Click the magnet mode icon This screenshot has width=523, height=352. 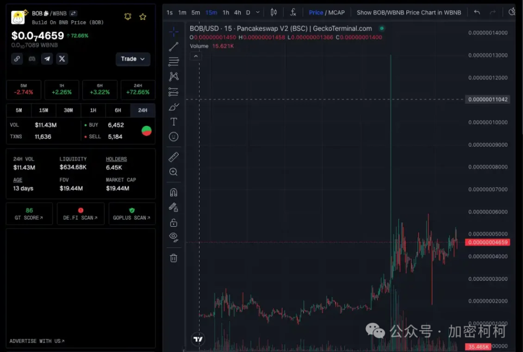pos(173,192)
